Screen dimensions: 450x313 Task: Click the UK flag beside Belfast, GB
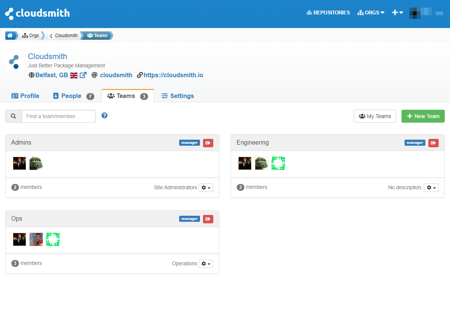(x=73, y=75)
